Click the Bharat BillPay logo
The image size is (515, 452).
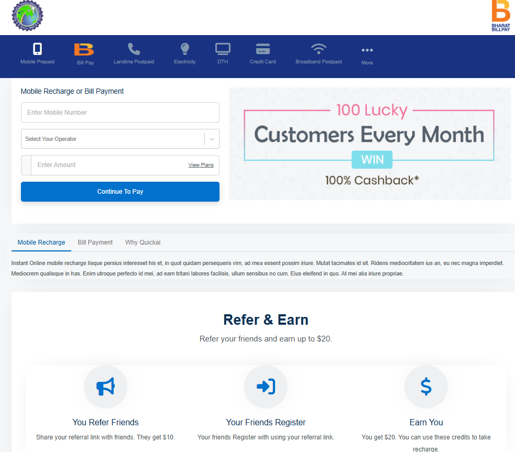click(501, 16)
